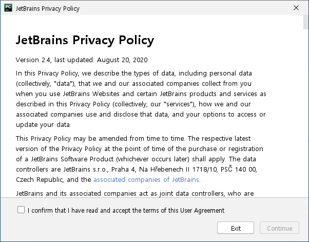Click the 'August 20, 2020' date text
The width and height of the screenshot is (309, 242).
pyautogui.click(x=122, y=60)
